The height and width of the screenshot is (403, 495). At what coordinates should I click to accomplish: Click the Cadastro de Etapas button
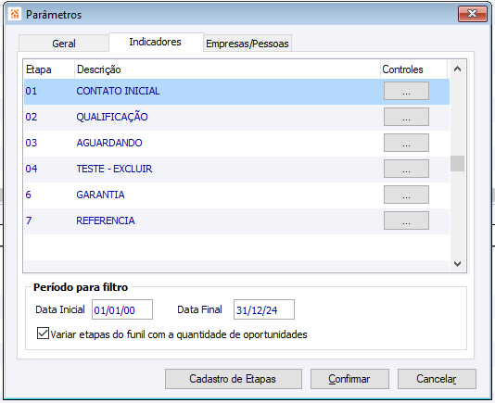[x=234, y=379]
